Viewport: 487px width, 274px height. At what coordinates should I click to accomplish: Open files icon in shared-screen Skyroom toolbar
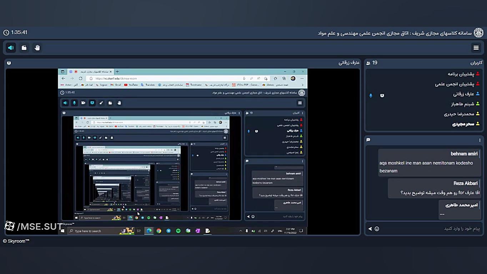[110, 103]
